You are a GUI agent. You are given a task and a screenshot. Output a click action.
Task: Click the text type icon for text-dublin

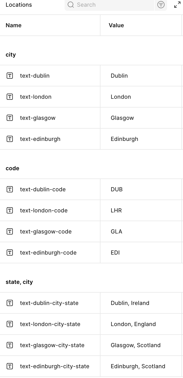point(10,76)
